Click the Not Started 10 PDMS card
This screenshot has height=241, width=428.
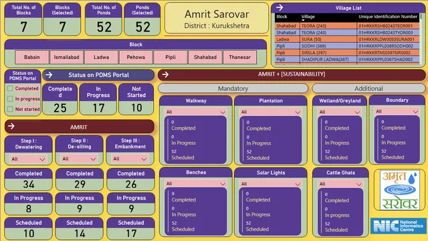click(x=136, y=99)
